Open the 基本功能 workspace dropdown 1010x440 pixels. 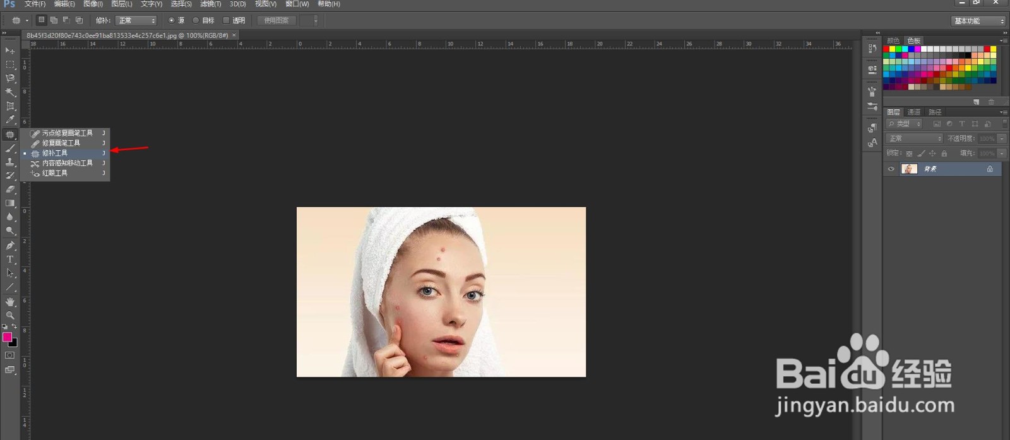click(978, 21)
